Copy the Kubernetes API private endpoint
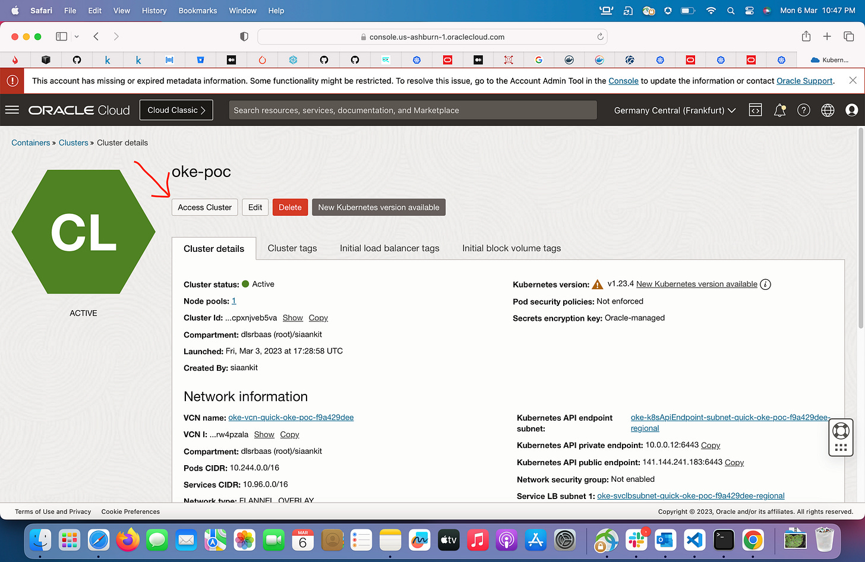This screenshot has height=562, width=865. (x=711, y=445)
